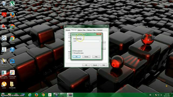
Task: Confirm password with OK in password dialog
Action: (x=76, y=57)
